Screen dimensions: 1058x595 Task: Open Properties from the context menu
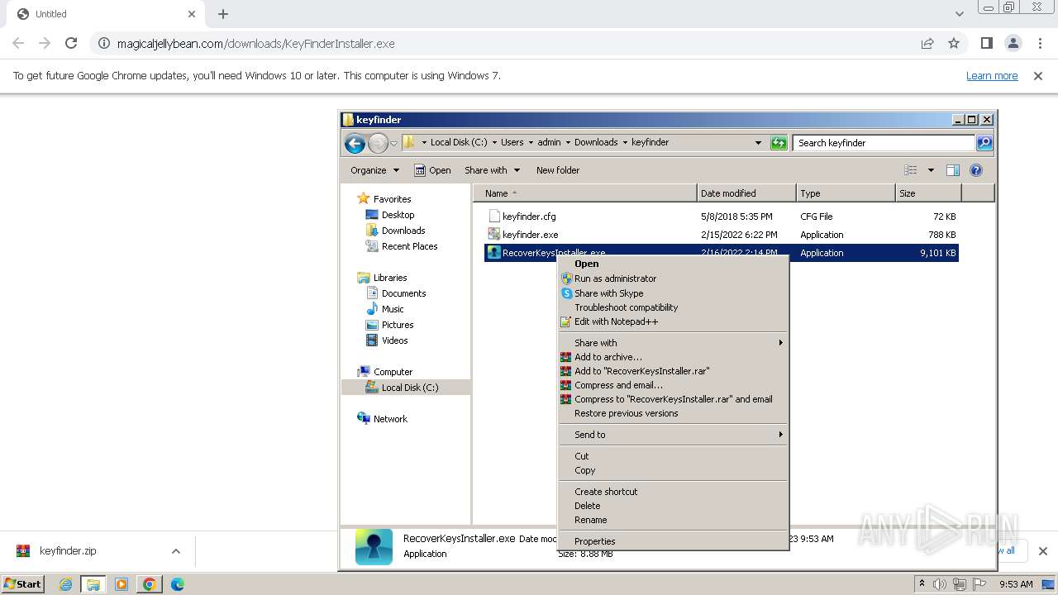point(673,541)
